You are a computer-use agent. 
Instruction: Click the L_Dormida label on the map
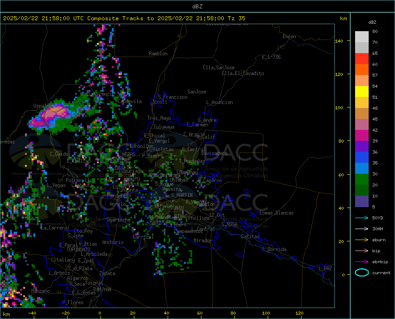coord(274,249)
